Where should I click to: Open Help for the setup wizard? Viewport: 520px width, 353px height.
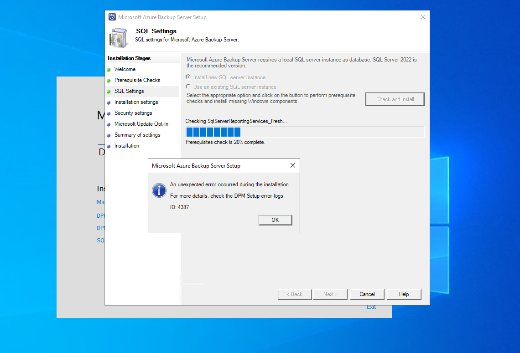tap(404, 294)
